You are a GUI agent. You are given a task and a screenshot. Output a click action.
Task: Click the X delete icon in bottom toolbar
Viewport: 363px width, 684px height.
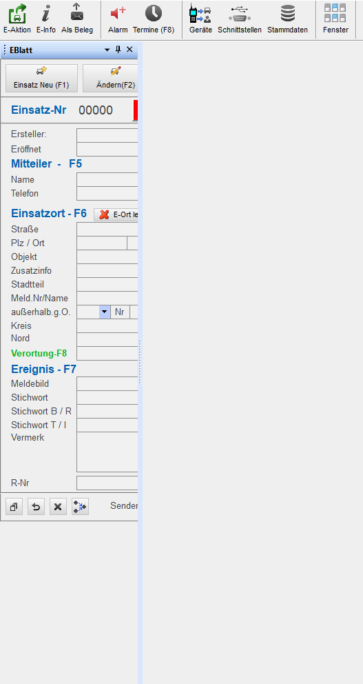point(58,507)
